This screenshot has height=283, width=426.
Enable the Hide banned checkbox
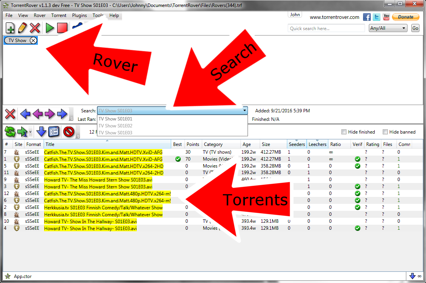[x=385, y=132]
